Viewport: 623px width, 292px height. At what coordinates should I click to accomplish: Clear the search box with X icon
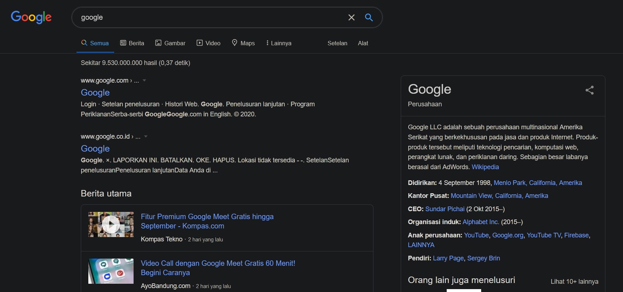click(x=352, y=17)
